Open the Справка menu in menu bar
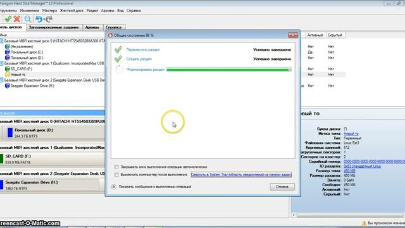Image resolution: width=405 pixels, height=228 pixels. (x=134, y=11)
